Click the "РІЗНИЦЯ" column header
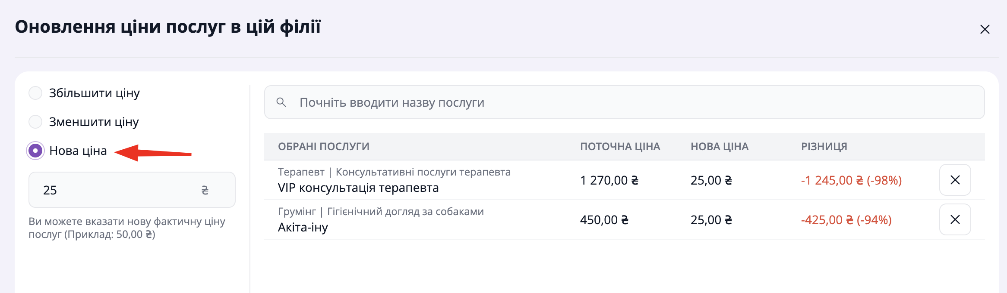This screenshot has width=1007, height=293. click(824, 147)
